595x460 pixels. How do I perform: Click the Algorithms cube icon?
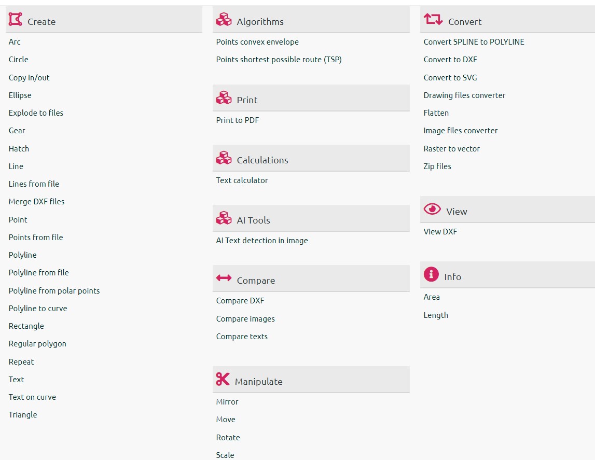(x=224, y=18)
